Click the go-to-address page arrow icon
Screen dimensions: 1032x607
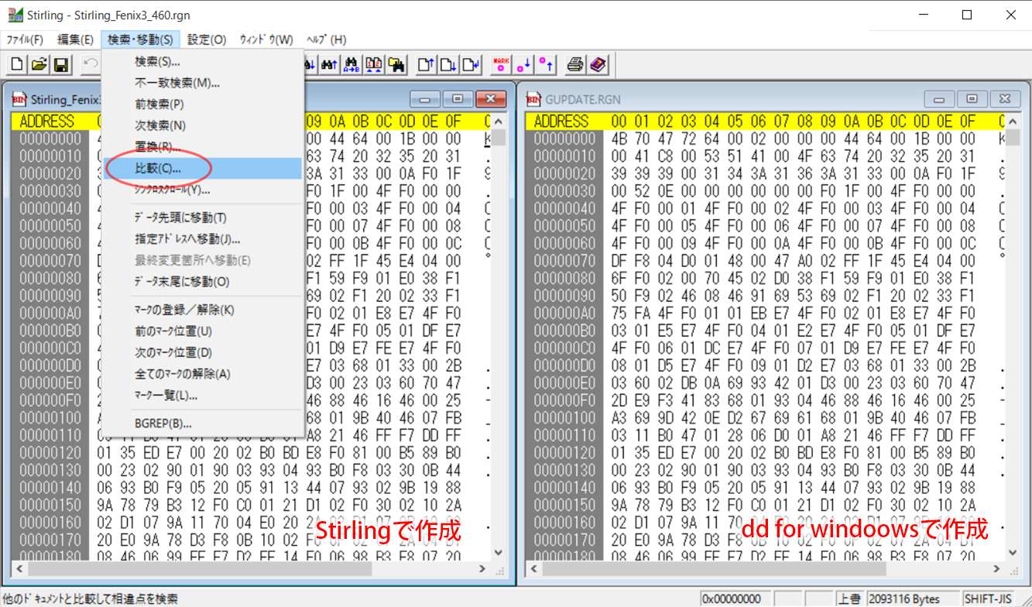[x=471, y=65]
